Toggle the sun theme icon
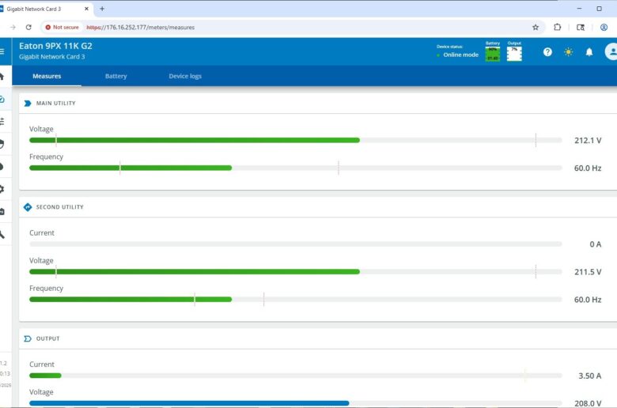 (568, 52)
